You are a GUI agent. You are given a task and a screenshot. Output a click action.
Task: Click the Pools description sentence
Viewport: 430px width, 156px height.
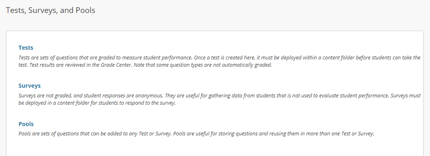tap(196, 134)
